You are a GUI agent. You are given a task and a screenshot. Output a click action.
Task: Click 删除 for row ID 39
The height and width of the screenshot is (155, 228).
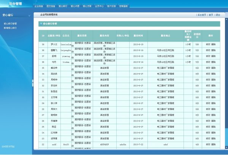(213, 45)
